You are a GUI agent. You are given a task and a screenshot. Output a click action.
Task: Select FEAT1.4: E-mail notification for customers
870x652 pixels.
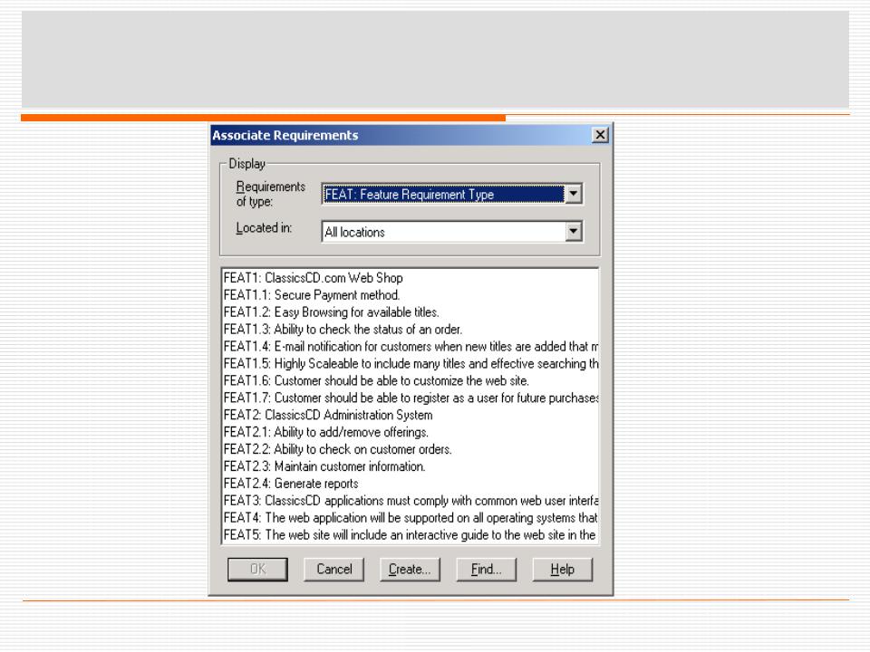(x=411, y=347)
